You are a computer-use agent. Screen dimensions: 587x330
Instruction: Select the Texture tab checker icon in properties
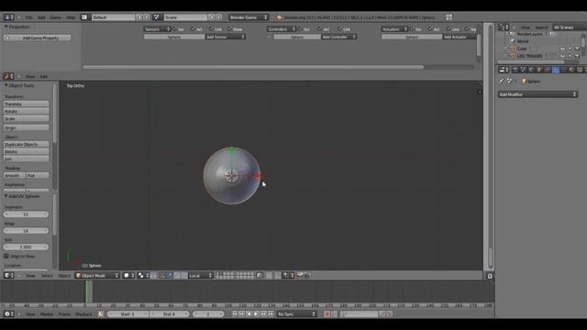coord(580,70)
